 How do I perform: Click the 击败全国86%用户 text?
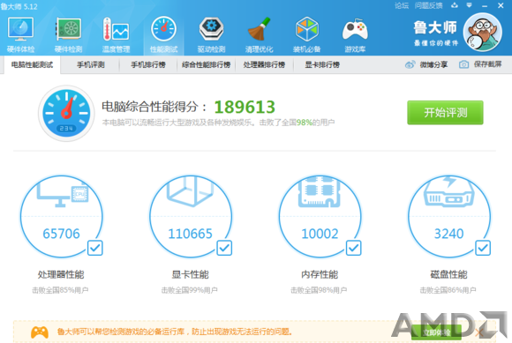click(x=448, y=290)
